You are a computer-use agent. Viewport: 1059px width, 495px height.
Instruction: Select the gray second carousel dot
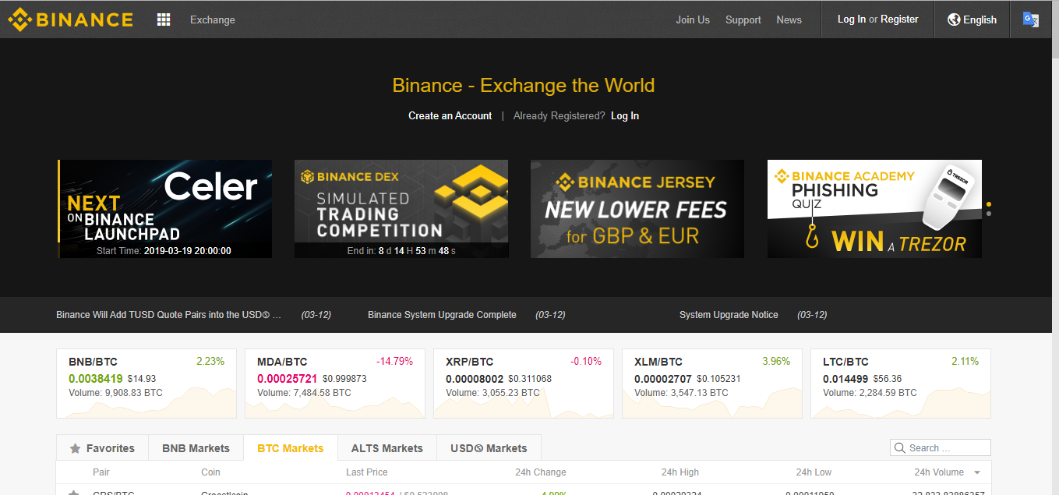[989, 214]
